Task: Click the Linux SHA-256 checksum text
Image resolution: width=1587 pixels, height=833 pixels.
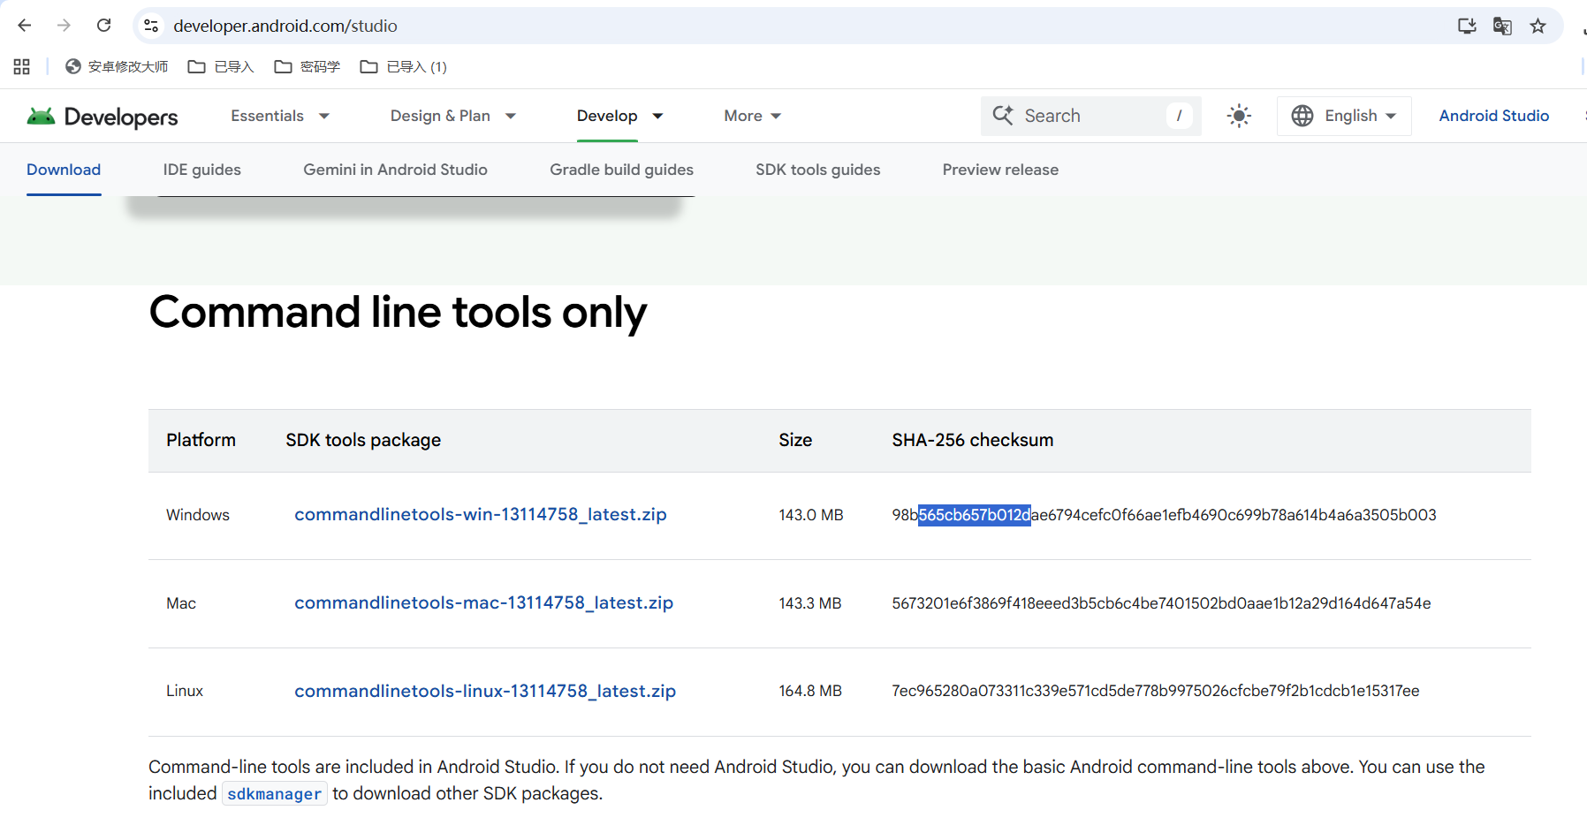Action: click(1155, 691)
